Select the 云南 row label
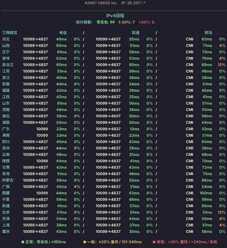The image size is (227, 248). click(6, 154)
